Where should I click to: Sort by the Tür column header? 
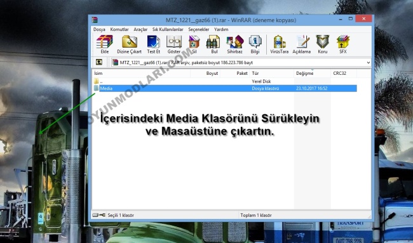271,74
